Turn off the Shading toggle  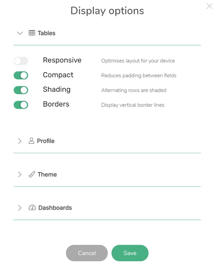click(21, 90)
